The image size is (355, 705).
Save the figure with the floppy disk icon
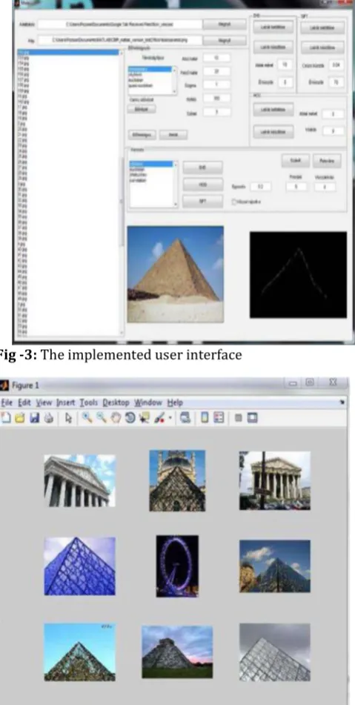pos(35,418)
